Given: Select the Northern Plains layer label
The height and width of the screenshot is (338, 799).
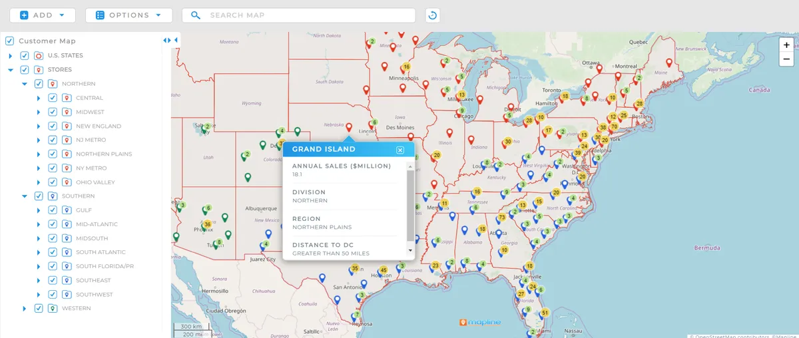Looking at the screenshot, I should coord(104,154).
